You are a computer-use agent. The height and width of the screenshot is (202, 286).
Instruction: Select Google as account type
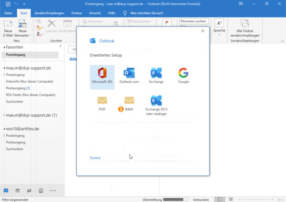[x=184, y=76]
